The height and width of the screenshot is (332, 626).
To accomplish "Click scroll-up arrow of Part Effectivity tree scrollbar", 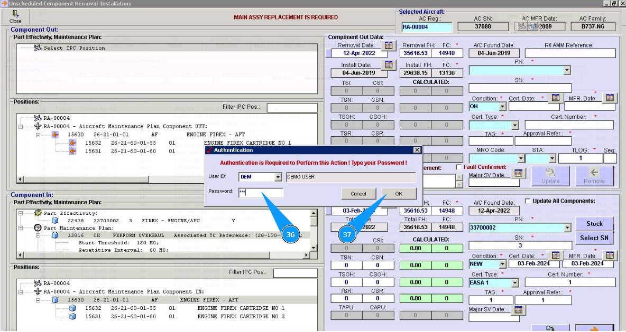I will (314, 213).
